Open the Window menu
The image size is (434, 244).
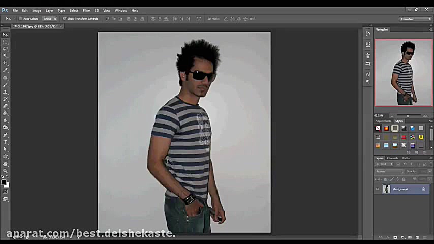pyautogui.click(x=120, y=11)
